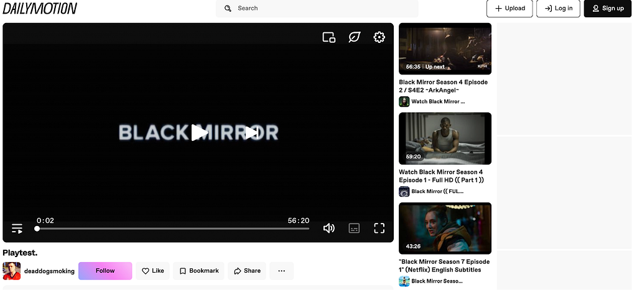Bookmark this video
637x290 pixels.
pyautogui.click(x=198, y=271)
